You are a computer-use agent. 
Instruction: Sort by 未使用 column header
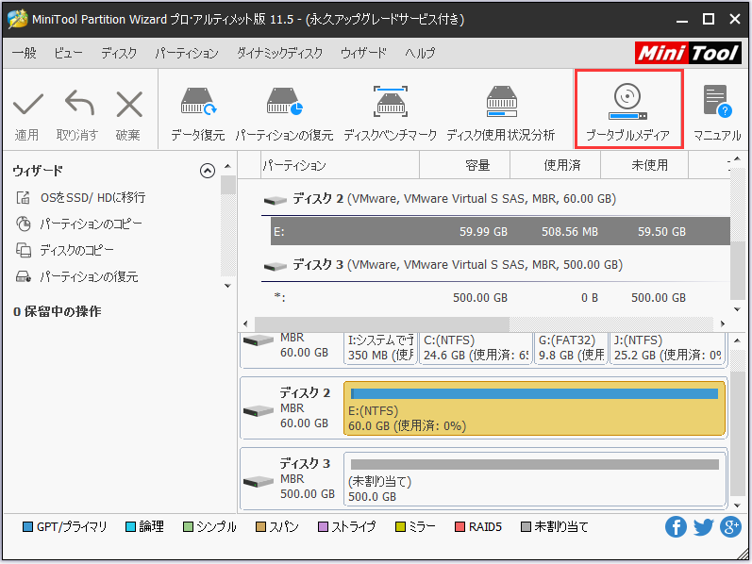tap(644, 165)
